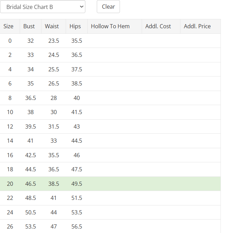225x233 pixels.
Task: Open the Bridal Size Chart B dropdown
Action: click(x=43, y=7)
